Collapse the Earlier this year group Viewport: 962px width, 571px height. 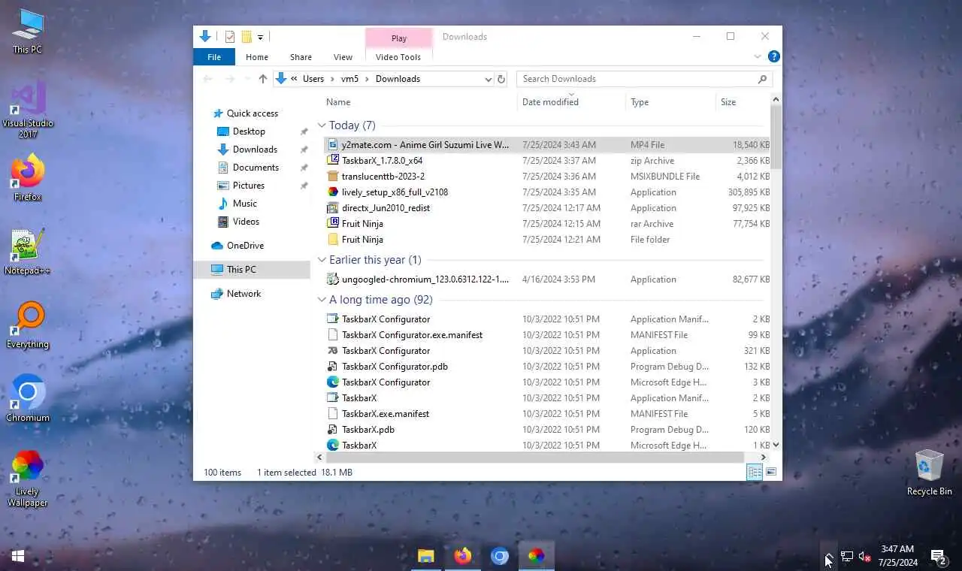coord(322,260)
